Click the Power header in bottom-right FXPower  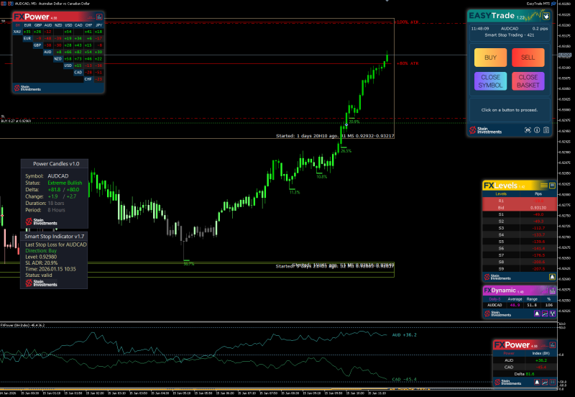[x=509, y=353]
